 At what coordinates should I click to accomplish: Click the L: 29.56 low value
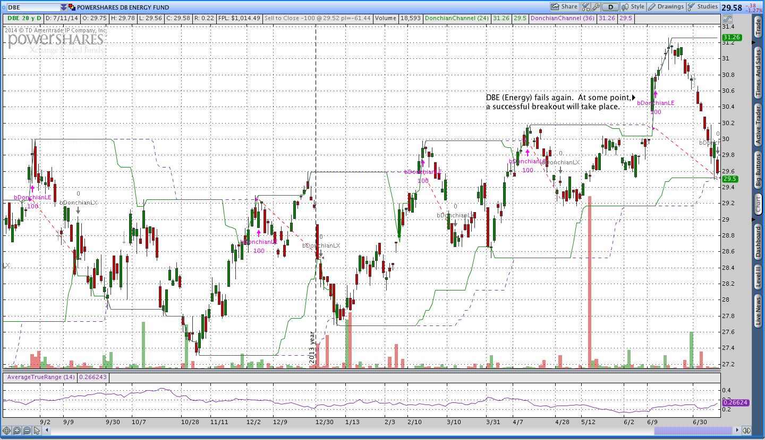point(151,18)
